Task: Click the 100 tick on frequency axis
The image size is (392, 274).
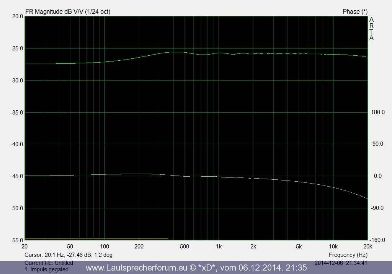Action: point(105,246)
